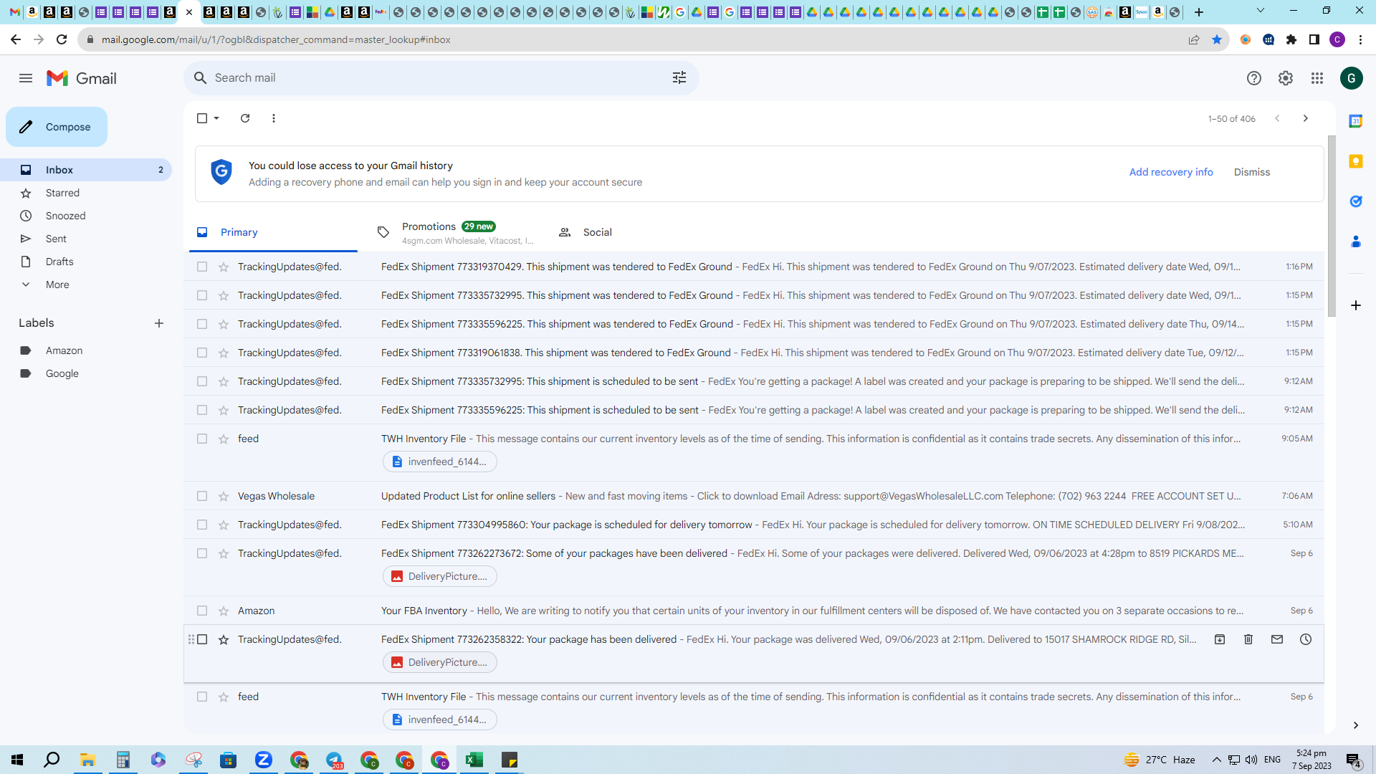Select the FedEx 773262358322 delivered email checkbox
Viewport: 1376px width, 774px height.
(x=202, y=639)
